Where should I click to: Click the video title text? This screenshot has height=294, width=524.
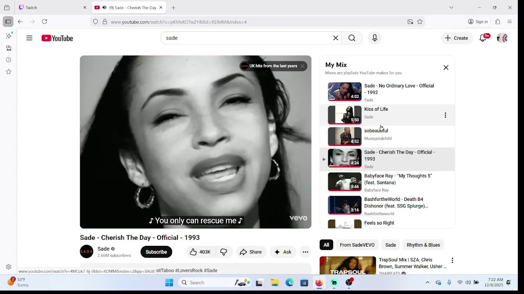(140, 238)
